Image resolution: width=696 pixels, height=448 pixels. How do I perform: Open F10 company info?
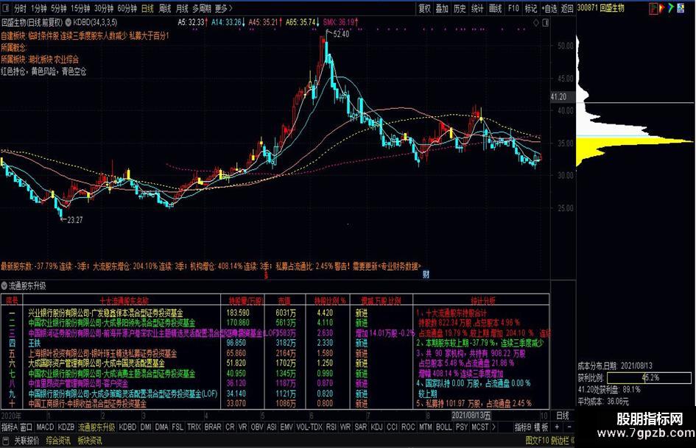point(513,8)
